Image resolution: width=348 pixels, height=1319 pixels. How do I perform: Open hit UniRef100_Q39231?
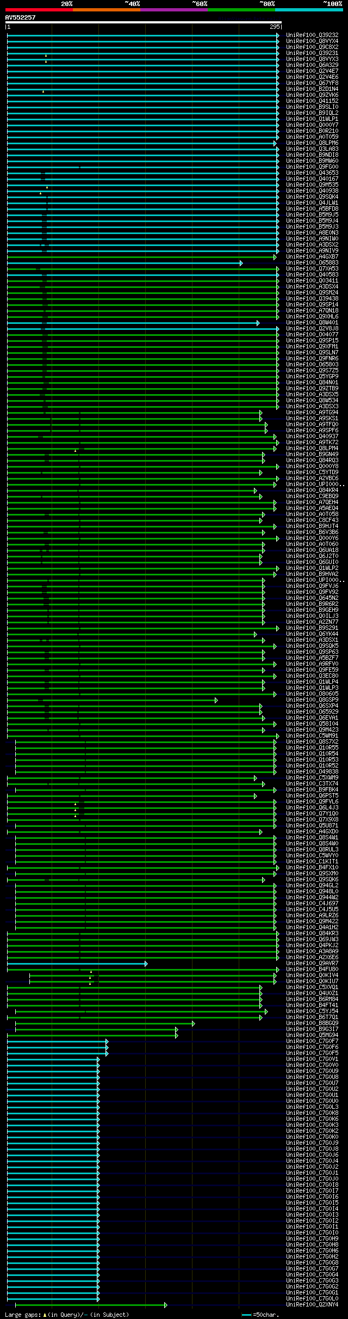312,53
